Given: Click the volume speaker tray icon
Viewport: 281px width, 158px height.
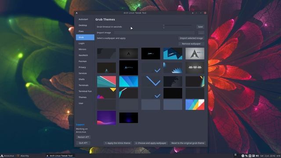Looking at the screenshot, I should (257, 156).
